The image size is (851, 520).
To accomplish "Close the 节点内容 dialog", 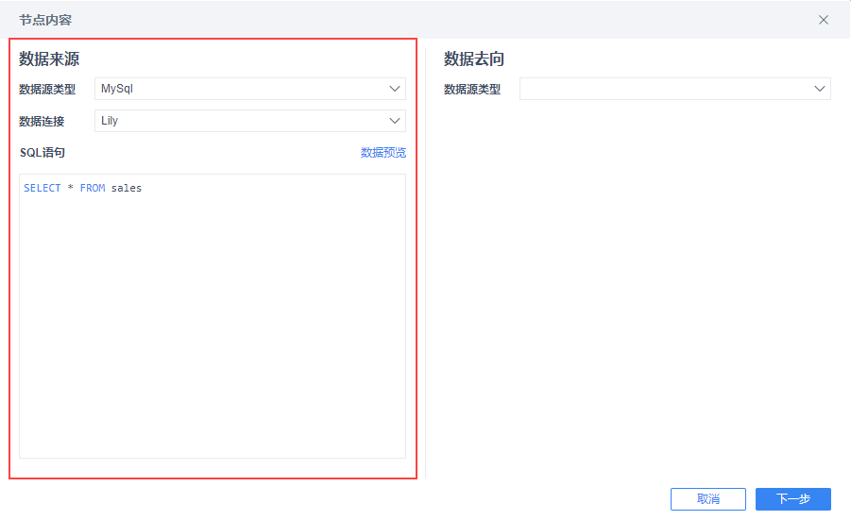I will tap(824, 20).
